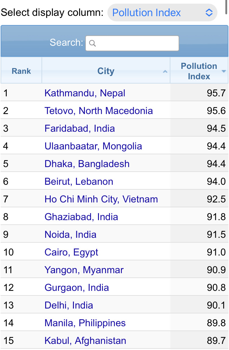This screenshot has width=229, height=350.
Task: Sort table by Rank column header
Action: pyautogui.click(x=21, y=71)
